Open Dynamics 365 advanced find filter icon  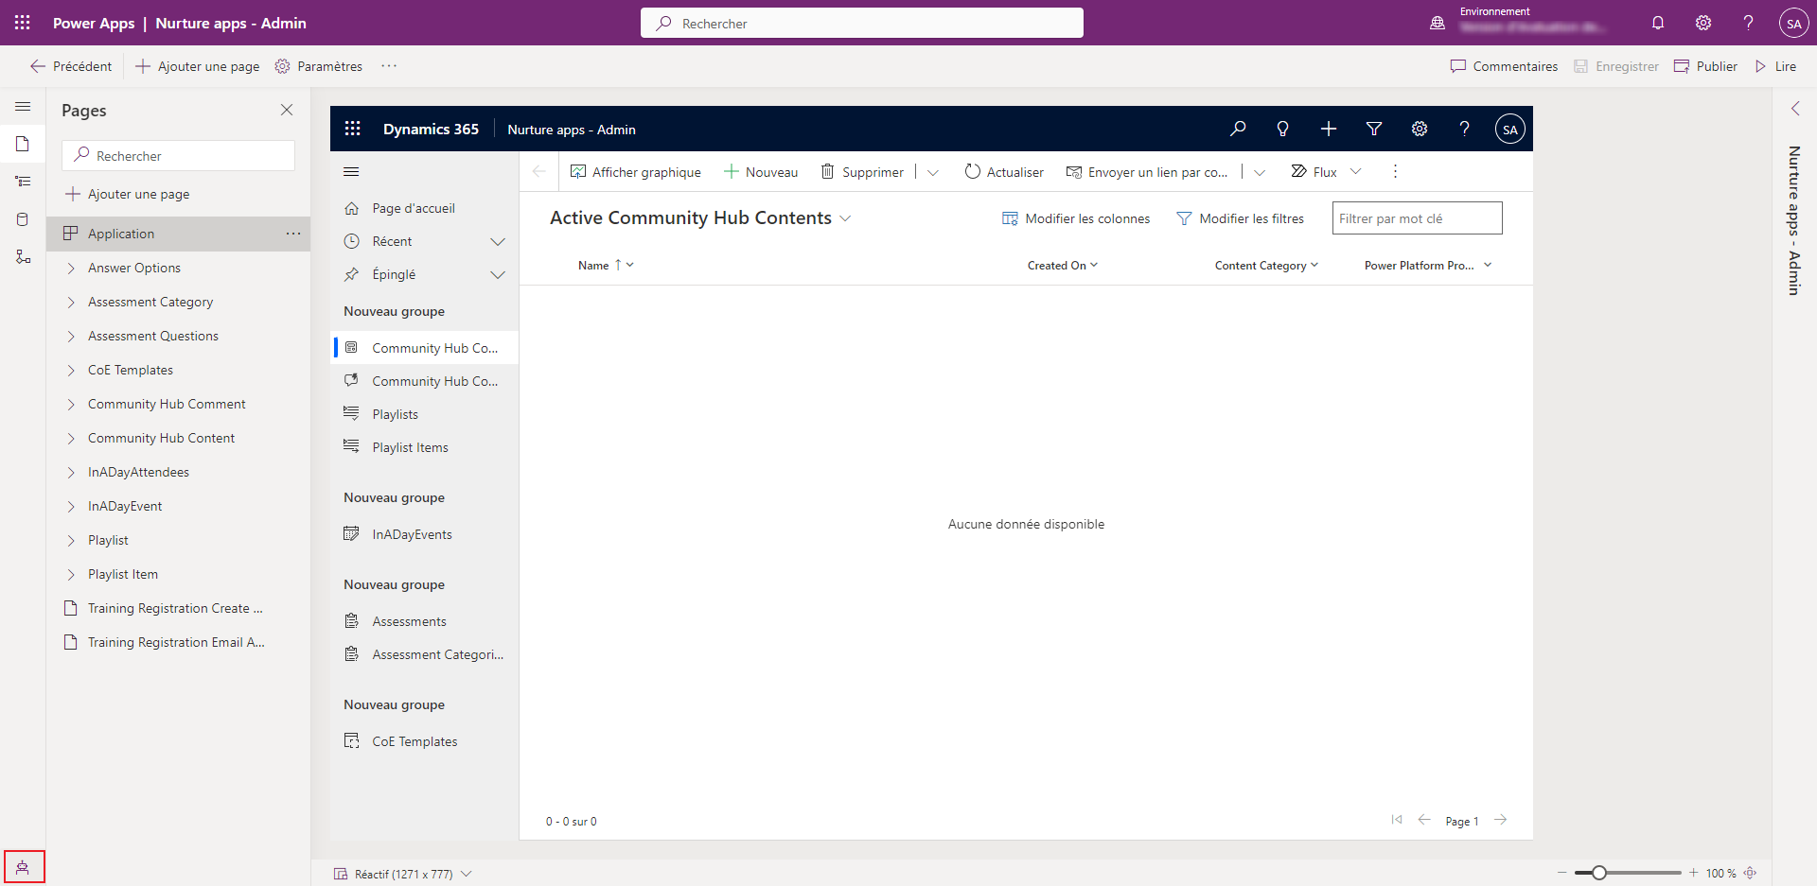click(1373, 129)
